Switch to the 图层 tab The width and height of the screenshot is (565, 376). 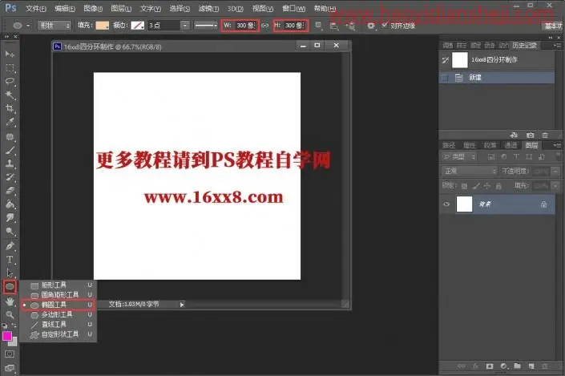(x=531, y=145)
